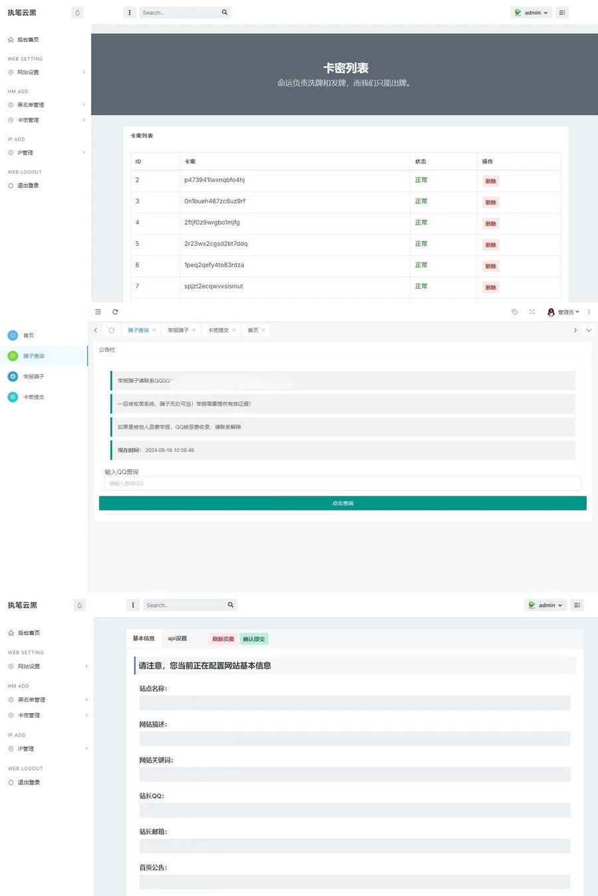Image resolution: width=598 pixels, height=896 pixels.
Task: Open the refresh icon in the tab toolbar
Action: (115, 312)
